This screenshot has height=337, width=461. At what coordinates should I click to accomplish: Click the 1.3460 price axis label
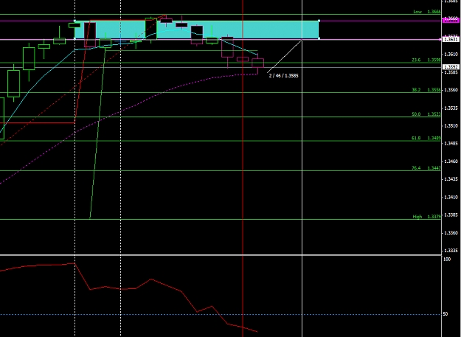point(451,161)
